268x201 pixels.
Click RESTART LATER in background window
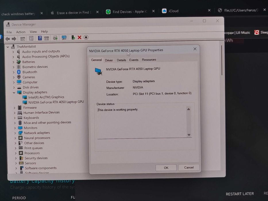(x=240, y=194)
